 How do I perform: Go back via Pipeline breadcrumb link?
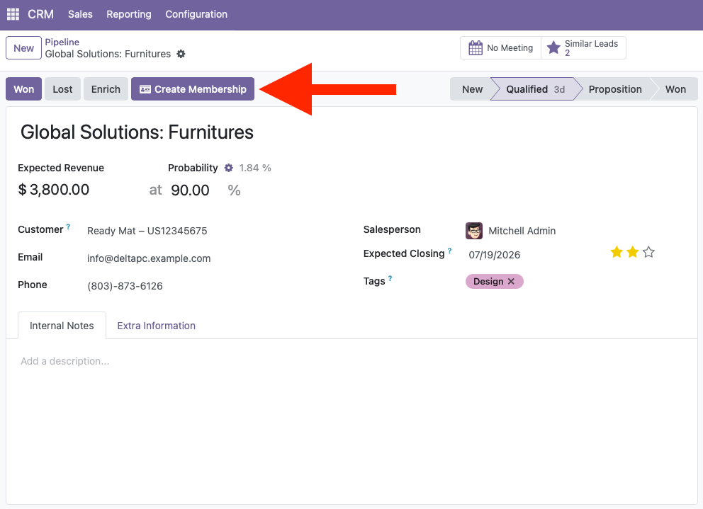(x=62, y=42)
